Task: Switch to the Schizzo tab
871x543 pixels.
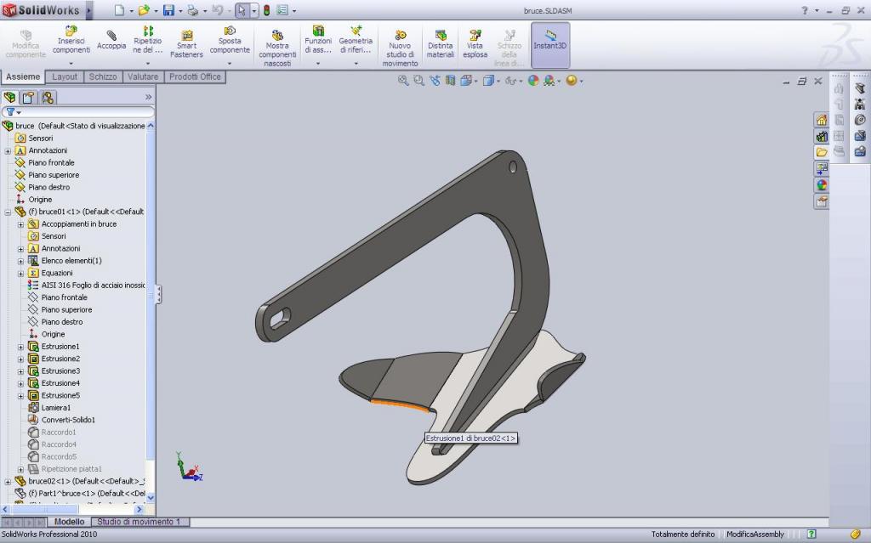Action: (x=103, y=76)
